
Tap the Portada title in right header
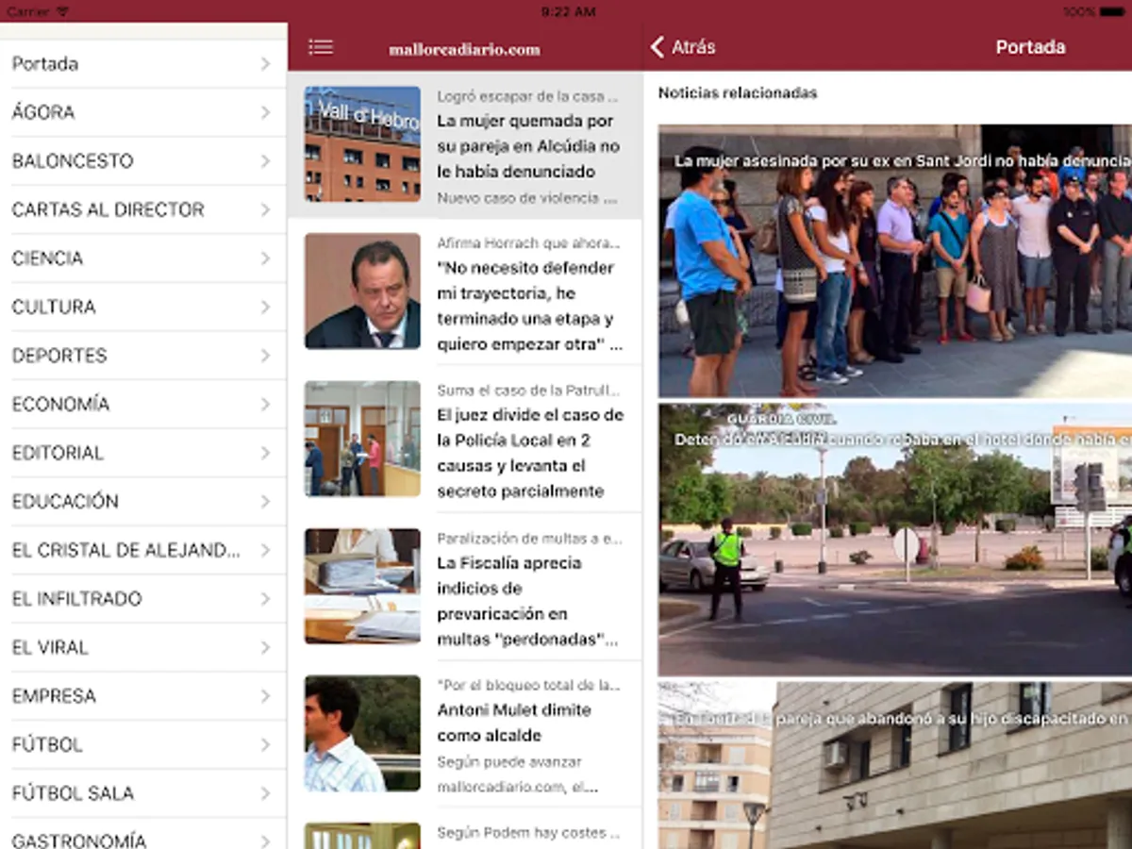coord(1030,47)
